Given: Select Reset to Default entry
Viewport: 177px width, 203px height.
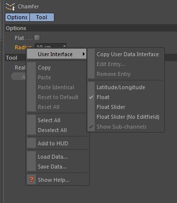Looking at the screenshot, I should [57, 97].
